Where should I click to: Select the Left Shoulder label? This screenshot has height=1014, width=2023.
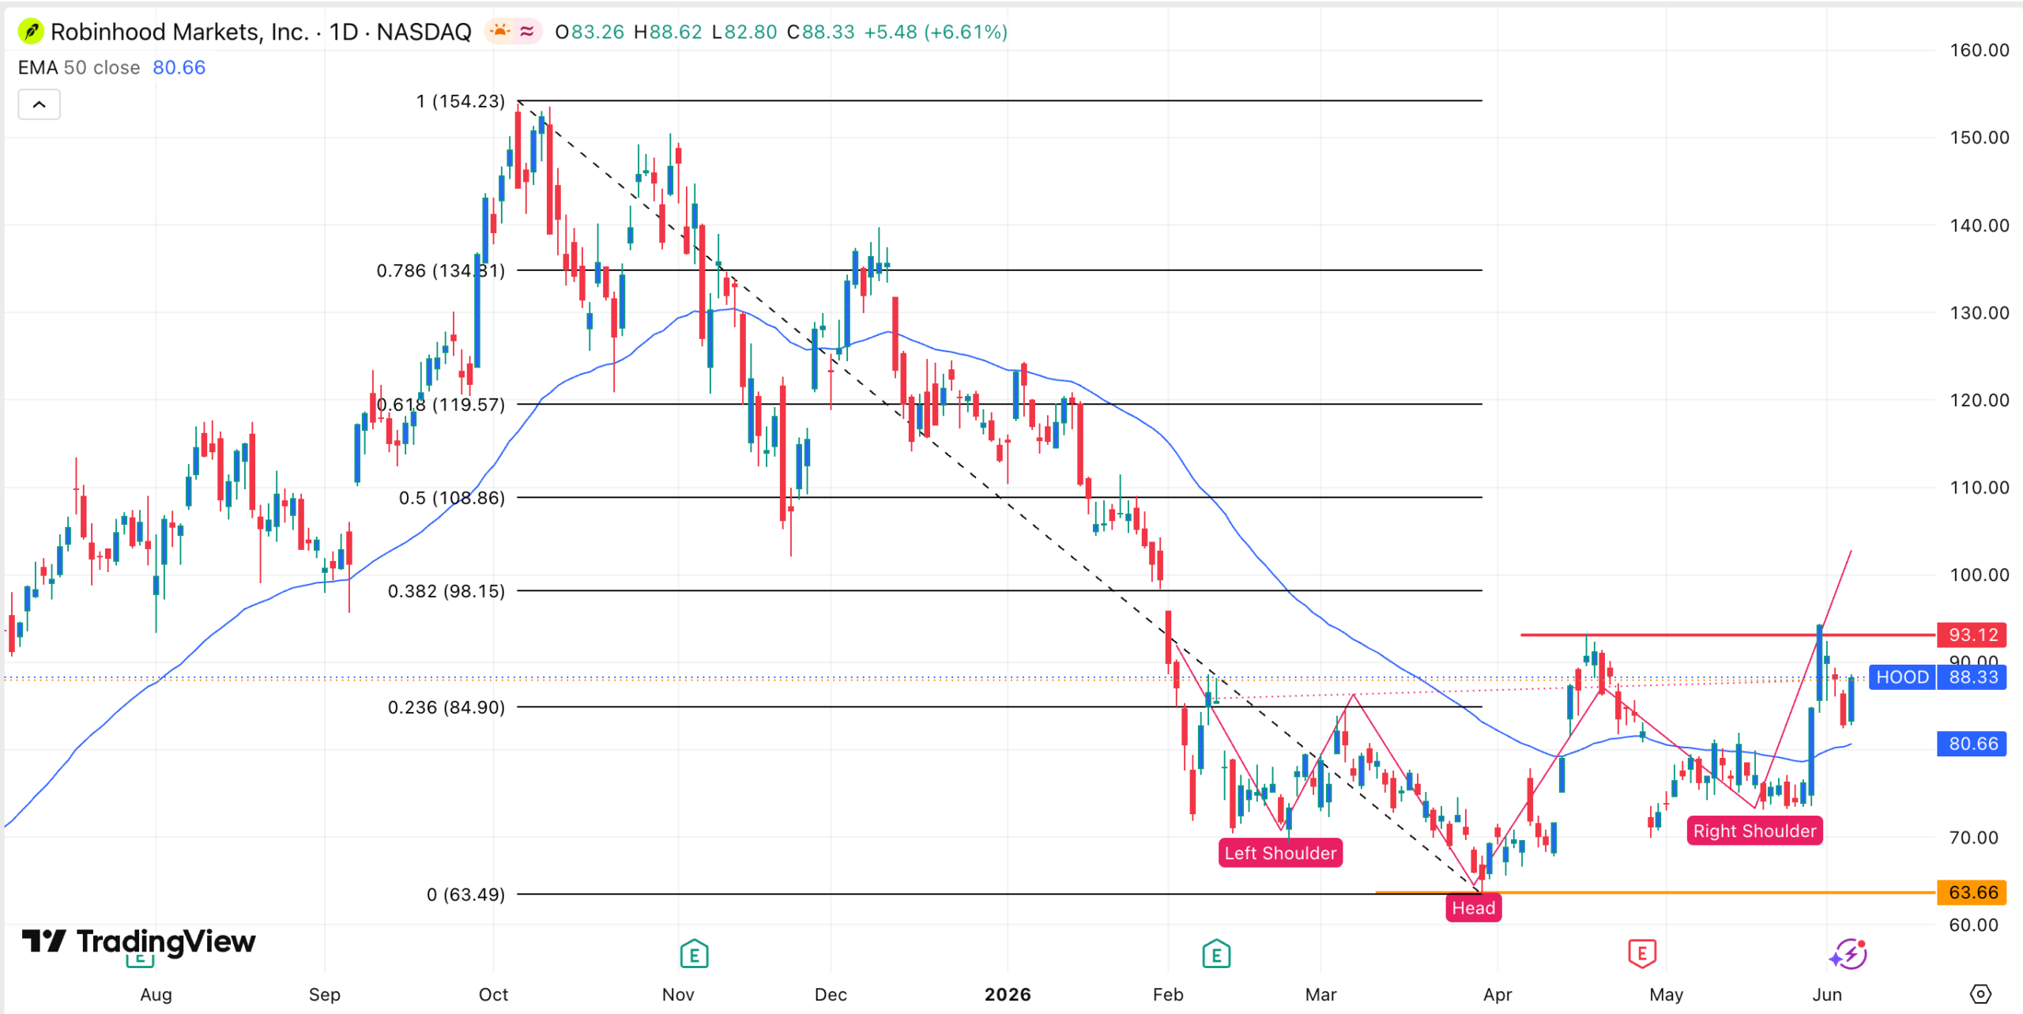[1280, 853]
